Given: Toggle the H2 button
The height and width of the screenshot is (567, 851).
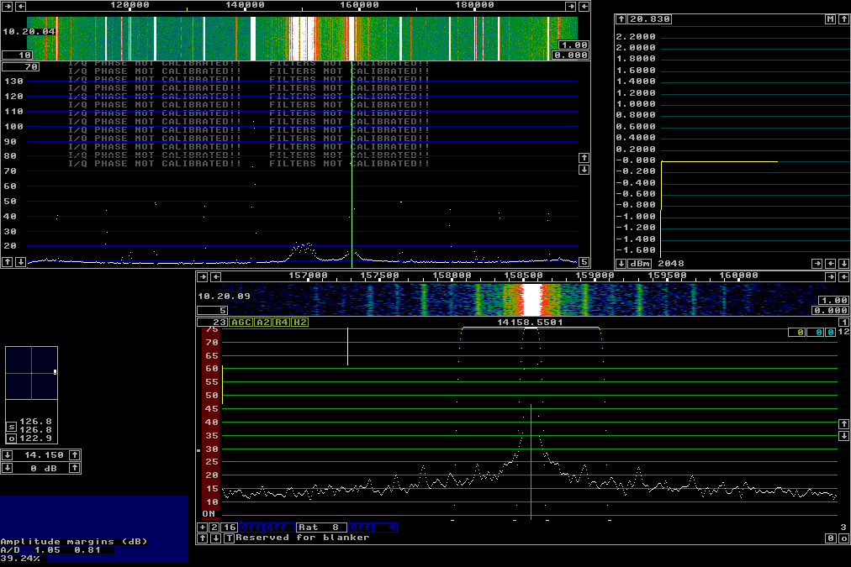Looking at the screenshot, I should [x=299, y=323].
